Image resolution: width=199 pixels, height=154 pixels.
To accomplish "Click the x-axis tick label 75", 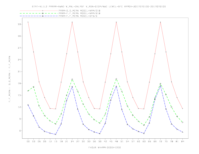I will [166, 141].
